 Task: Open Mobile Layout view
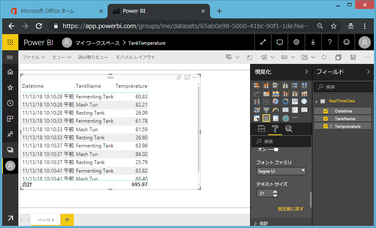[x=135, y=57]
